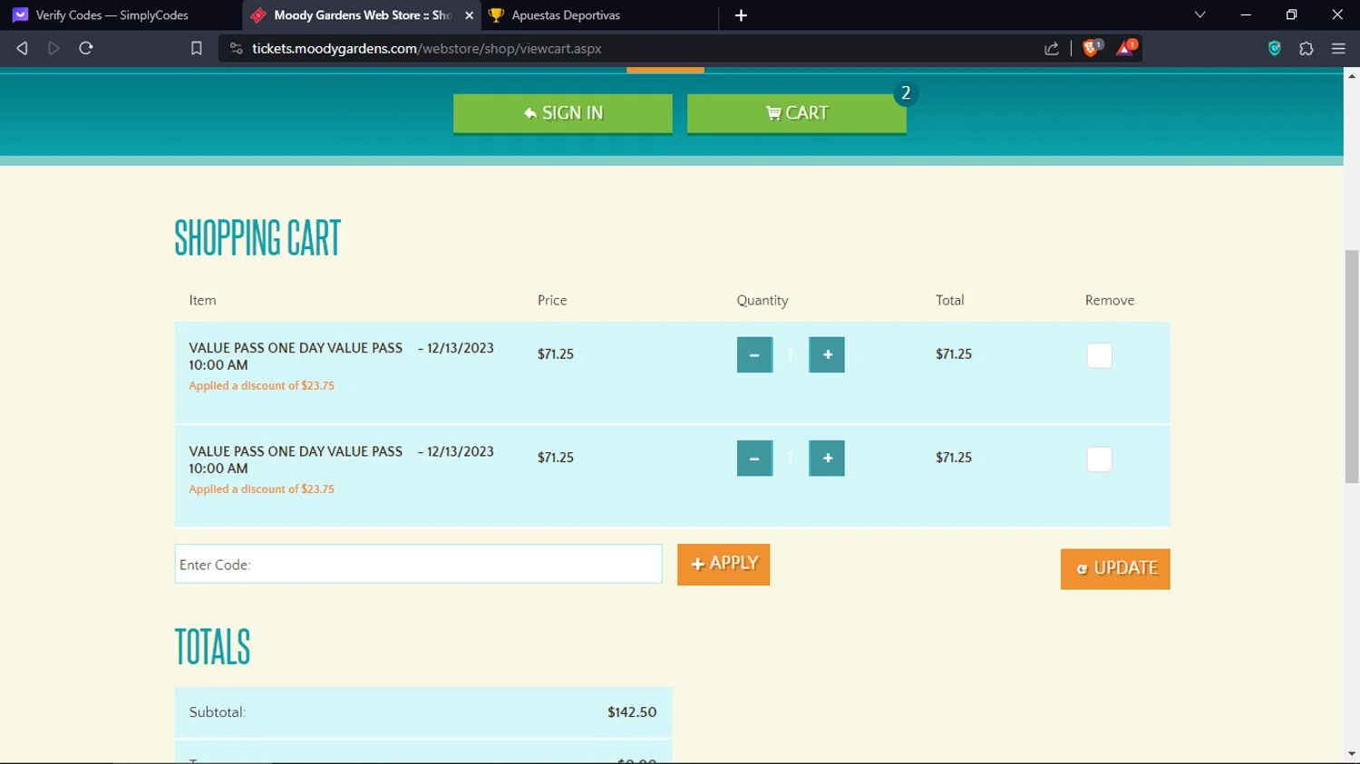The height and width of the screenshot is (764, 1360).
Task: Click the Quantity column header
Action: pos(763,300)
